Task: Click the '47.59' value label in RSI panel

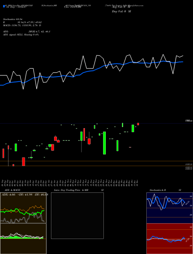Action: click(188, 240)
